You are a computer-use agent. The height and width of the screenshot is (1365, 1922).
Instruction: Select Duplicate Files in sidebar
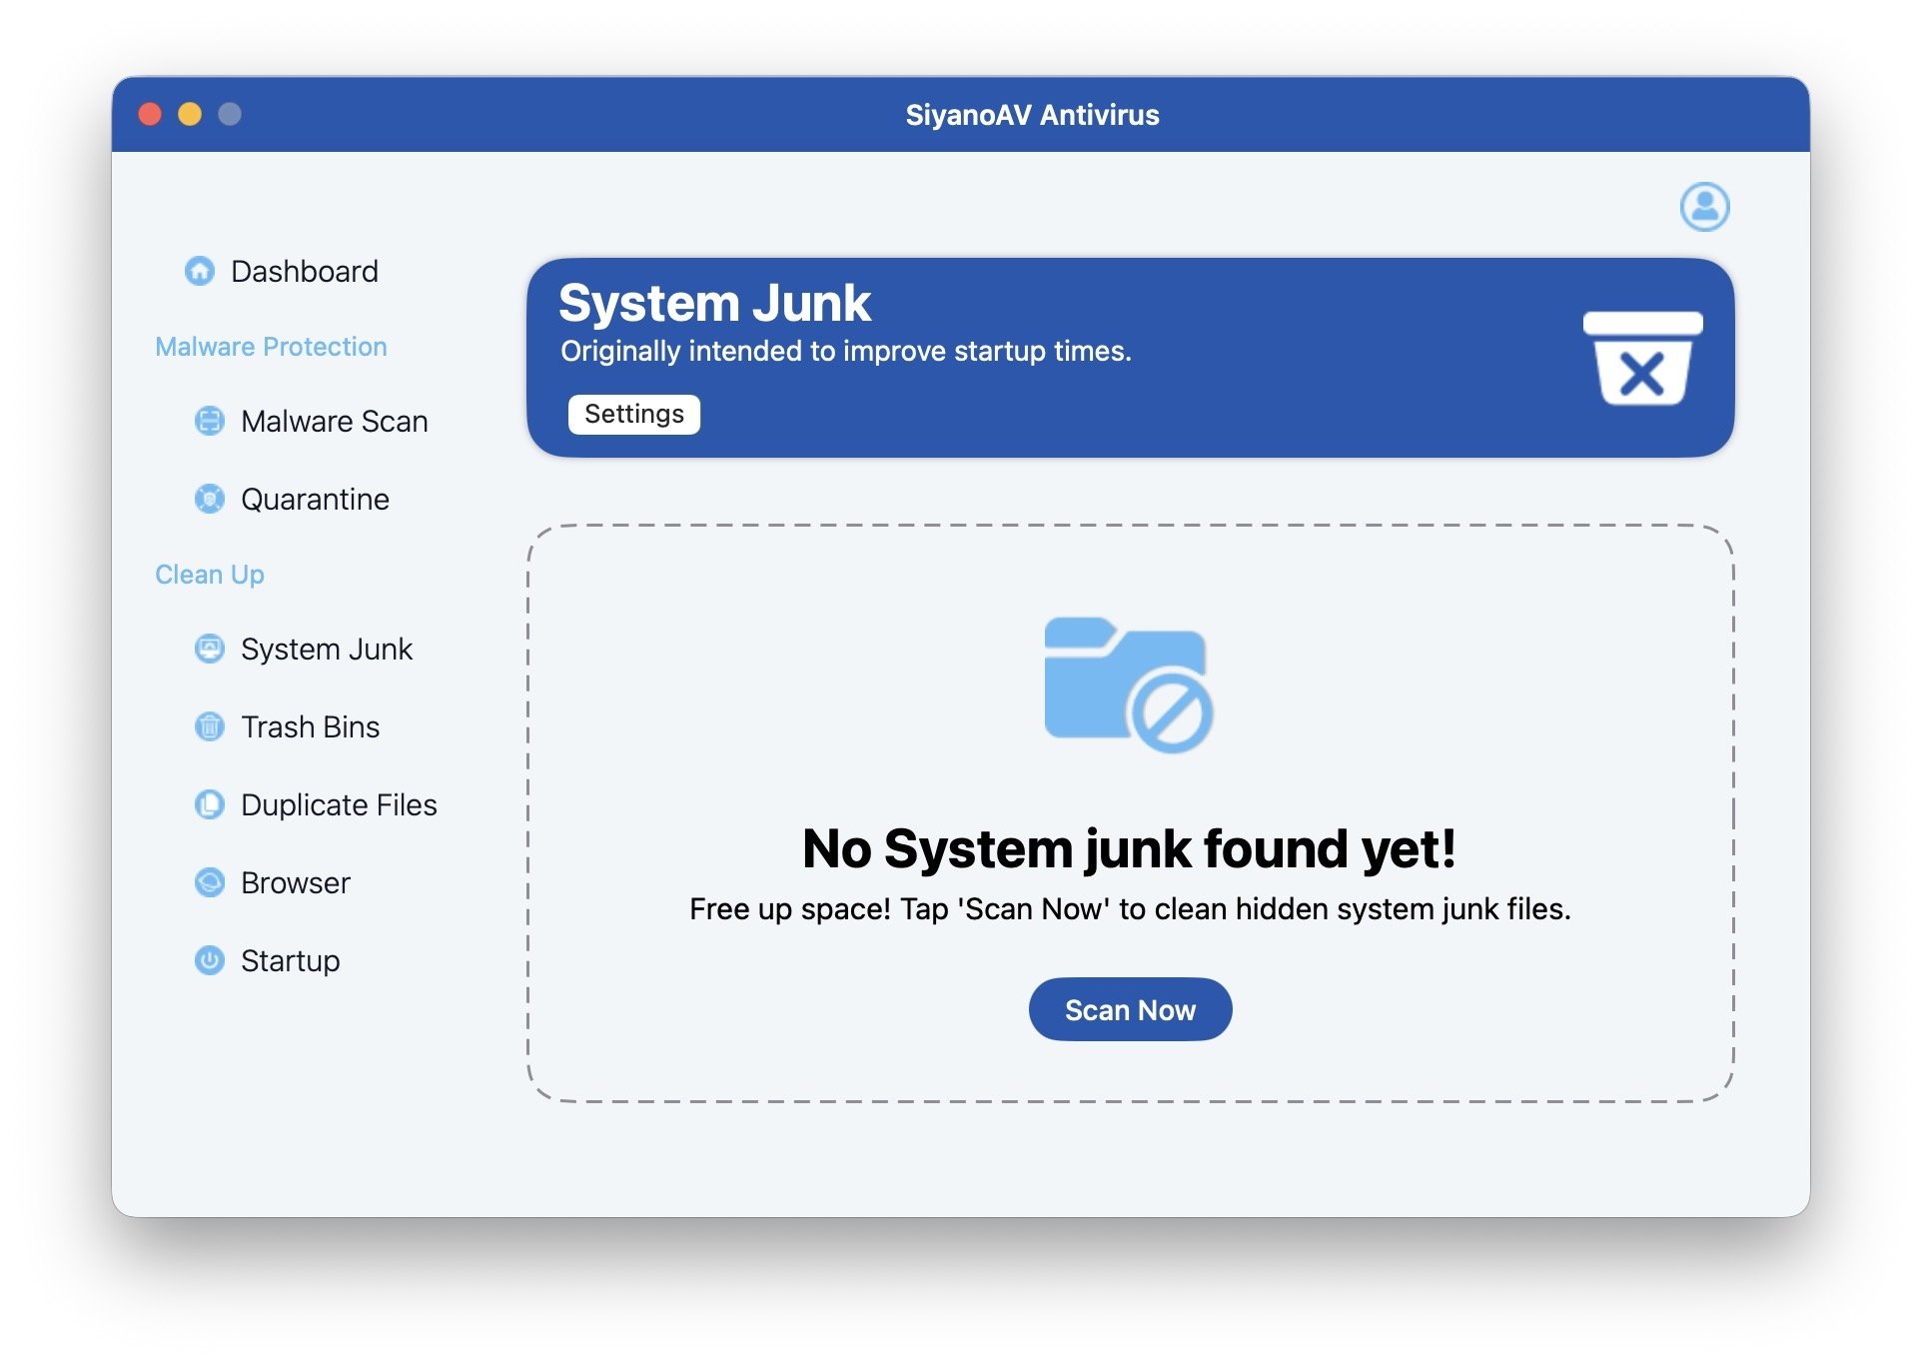pyautogui.click(x=339, y=804)
